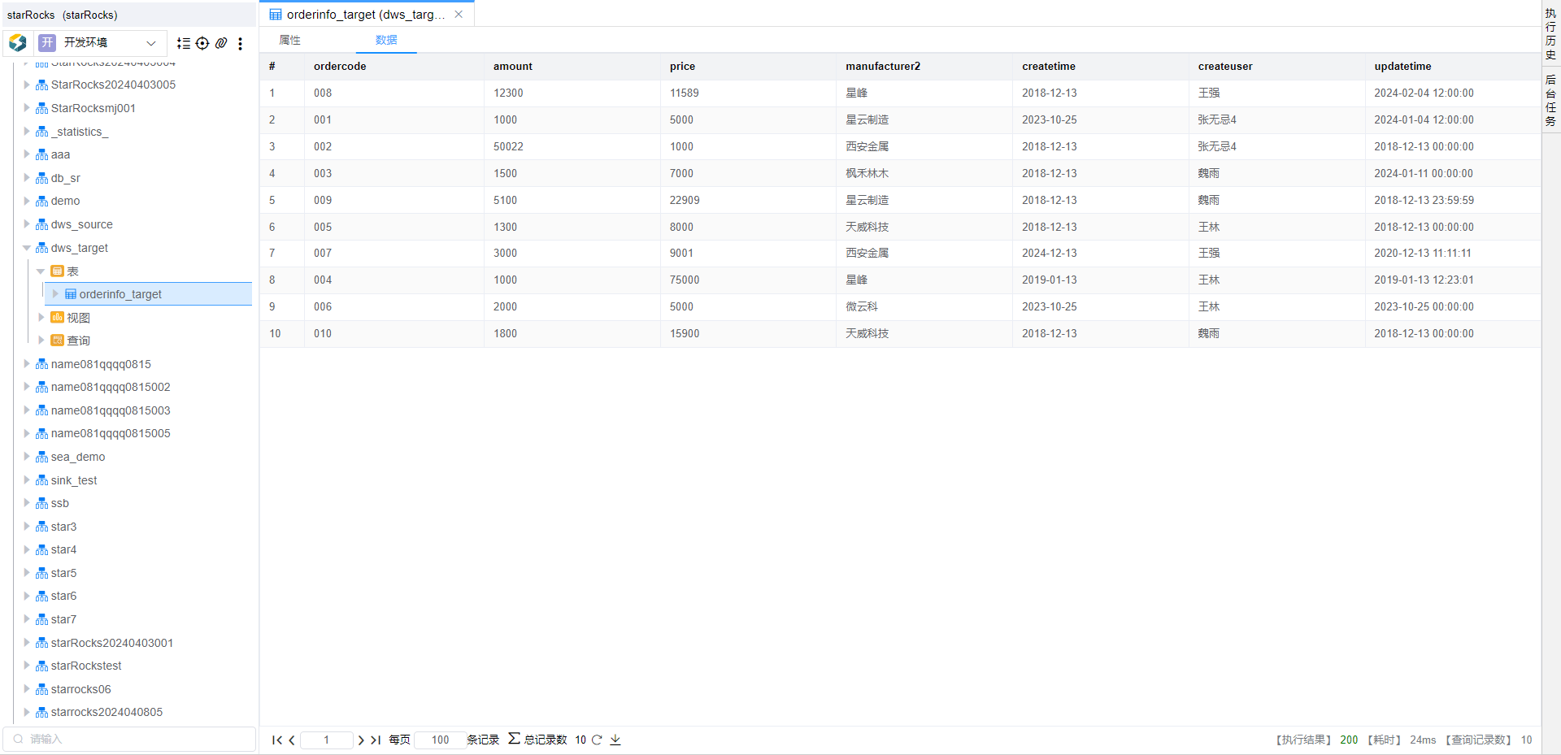1561x755 pixels.
Task: Click the refresh record count icon
Action: point(597,740)
